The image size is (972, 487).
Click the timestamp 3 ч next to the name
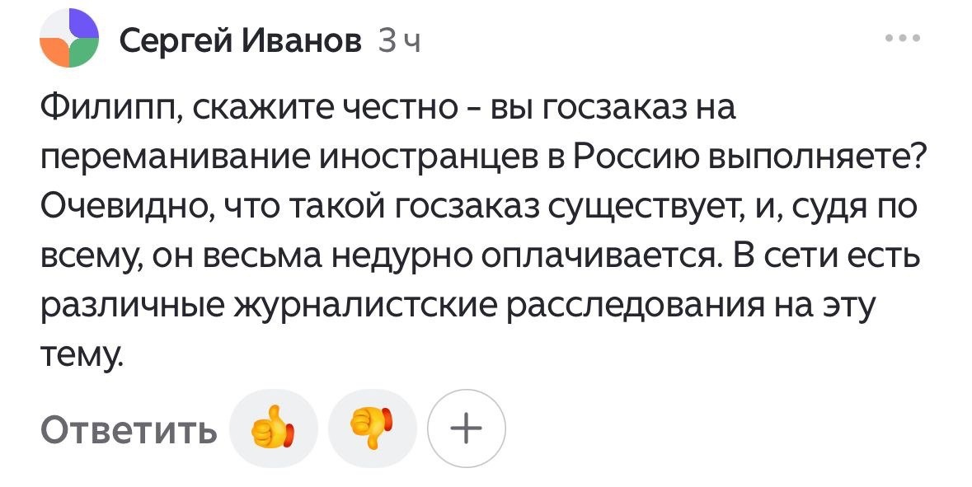401,37
